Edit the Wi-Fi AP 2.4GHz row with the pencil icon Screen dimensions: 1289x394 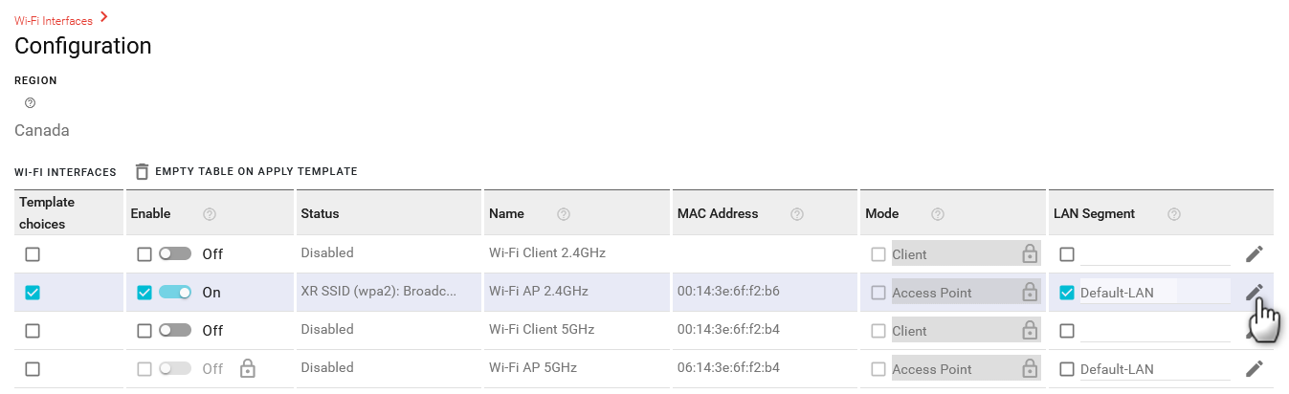pos(1254,293)
